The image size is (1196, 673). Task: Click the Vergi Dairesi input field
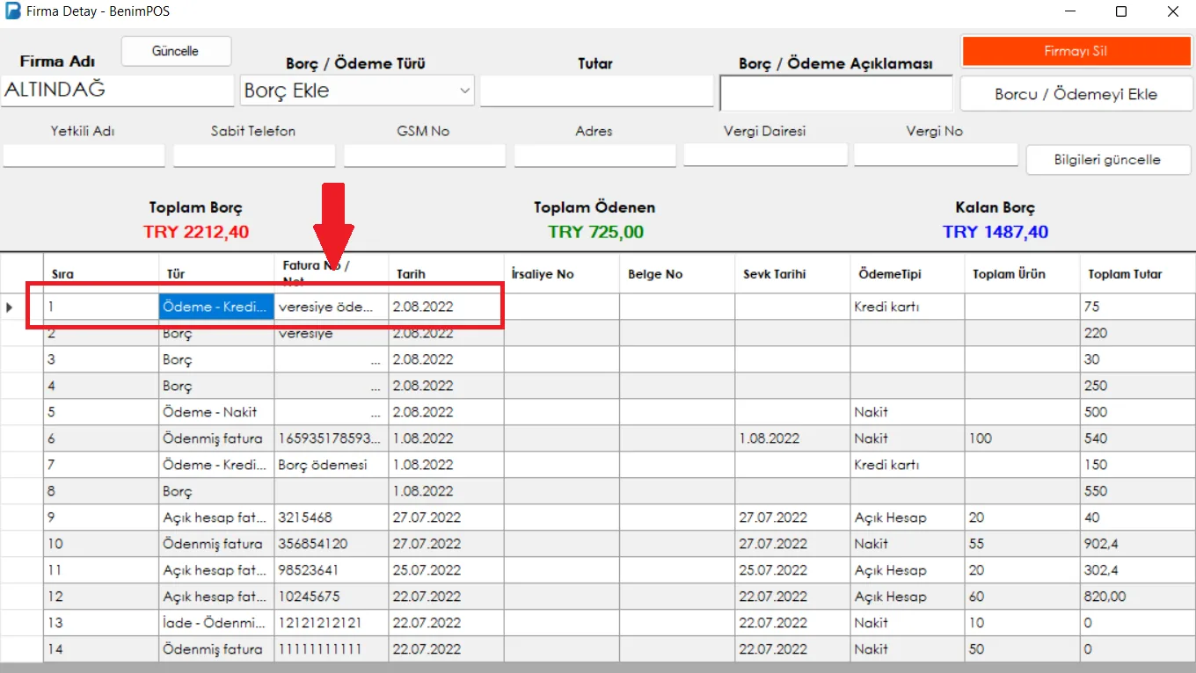tap(765, 156)
